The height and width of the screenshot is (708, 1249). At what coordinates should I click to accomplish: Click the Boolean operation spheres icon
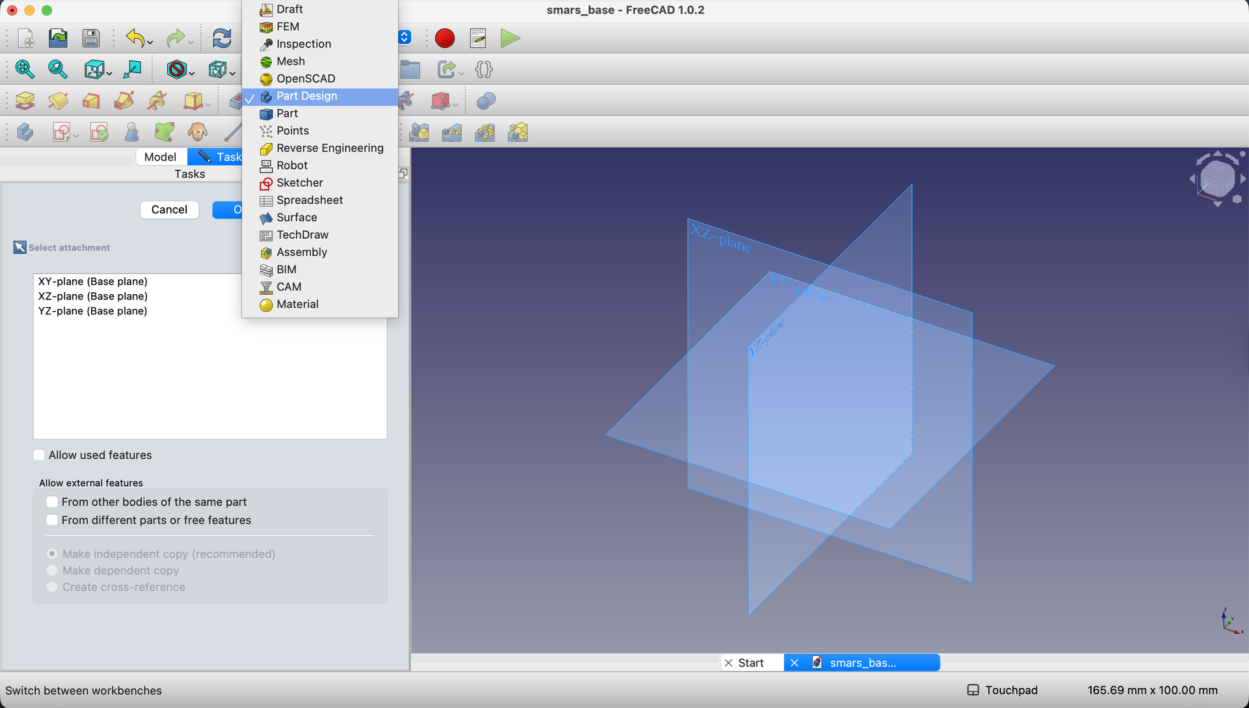[486, 101]
